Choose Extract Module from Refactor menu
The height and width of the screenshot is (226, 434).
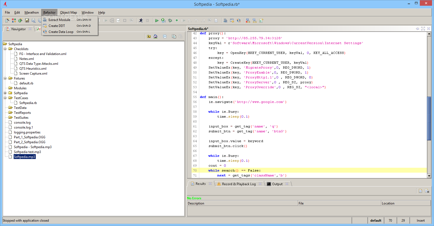(x=70, y=20)
